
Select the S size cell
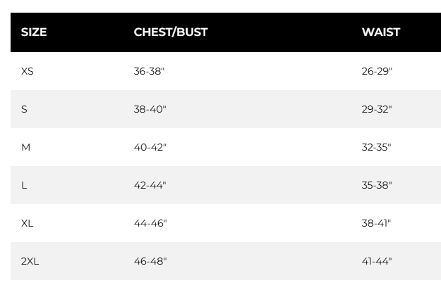coord(24,109)
